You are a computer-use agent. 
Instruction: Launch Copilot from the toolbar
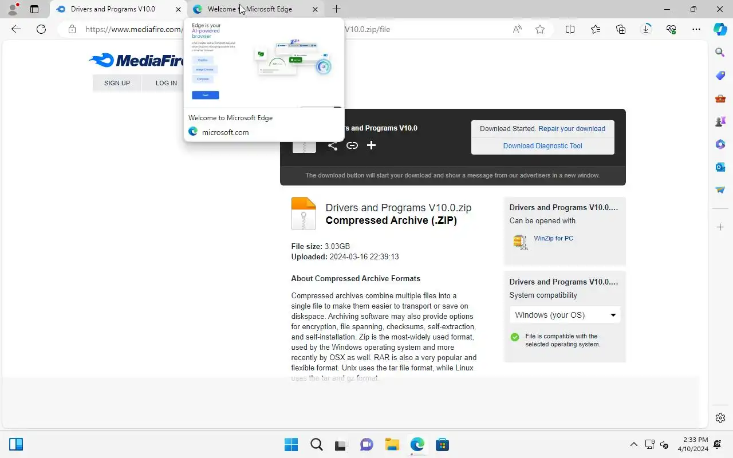720,29
